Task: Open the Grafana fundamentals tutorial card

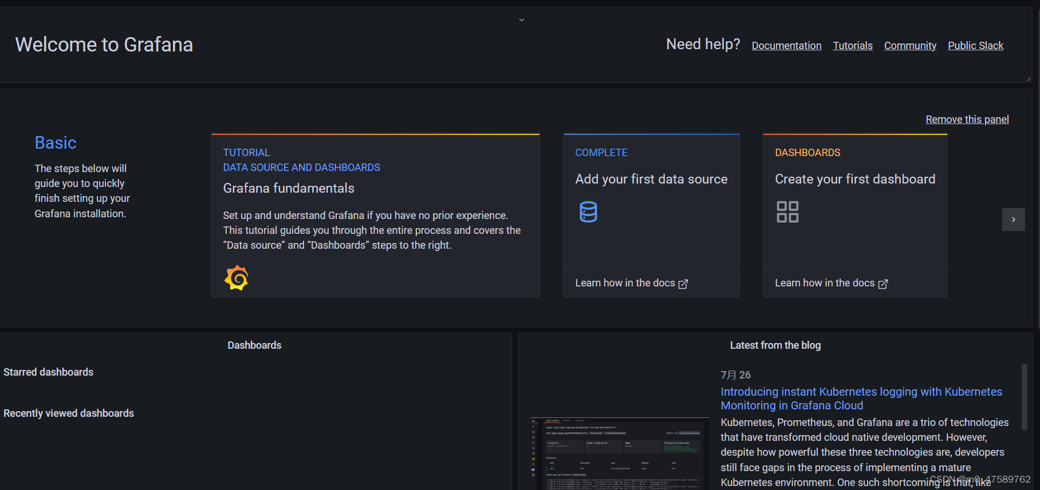Action: (x=375, y=216)
